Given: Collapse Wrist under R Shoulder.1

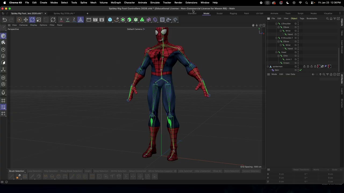Looking at the screenshot, I should (x=281, y=45).
